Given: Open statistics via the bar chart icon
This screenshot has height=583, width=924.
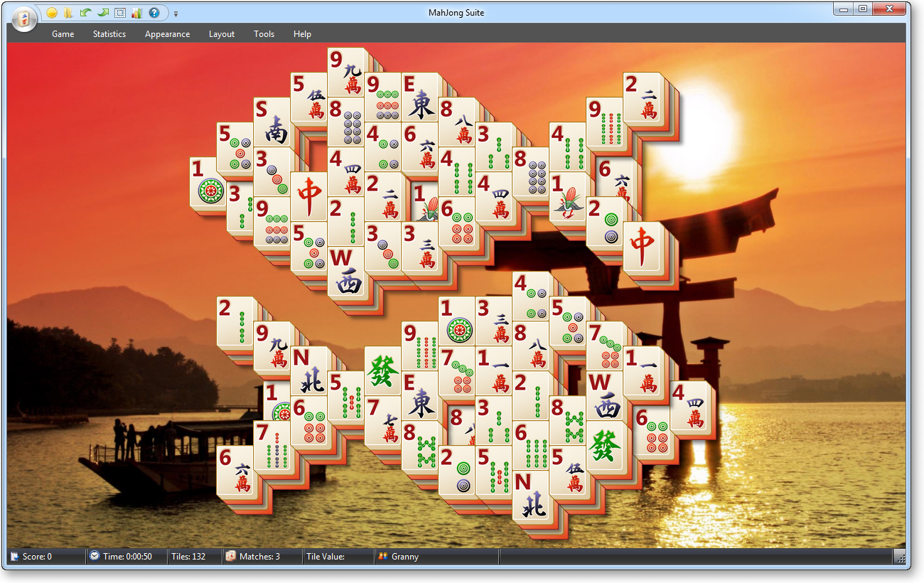Looking at the screenshot, I should tap(136, 13).
